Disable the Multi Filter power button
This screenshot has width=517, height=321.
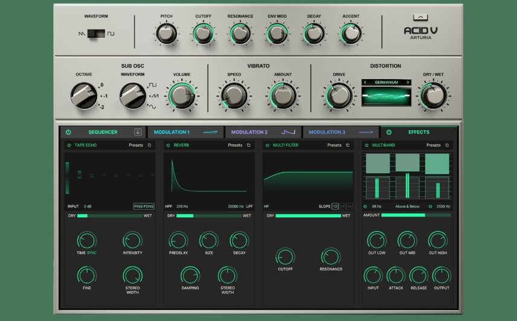click(x=268, y=145)
